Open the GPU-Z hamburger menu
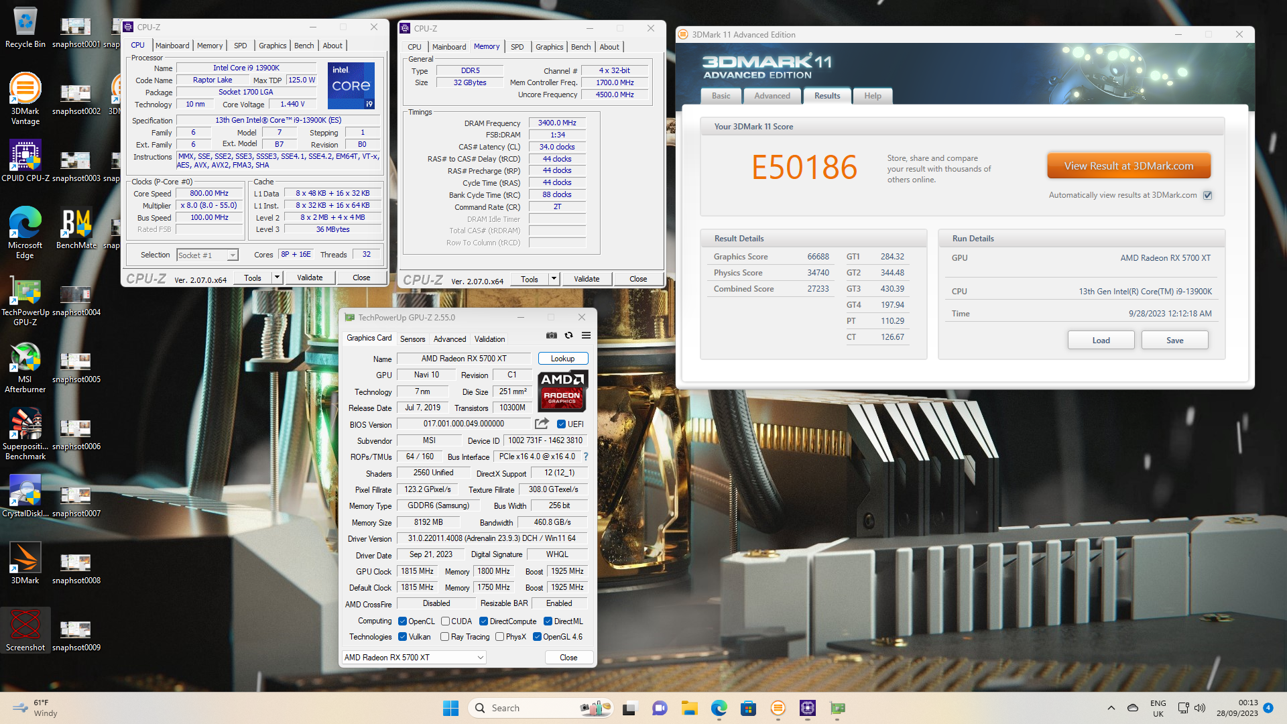The width and height of the screenshot is (1287, 724). pyautogui.click(x=586, y=335)
